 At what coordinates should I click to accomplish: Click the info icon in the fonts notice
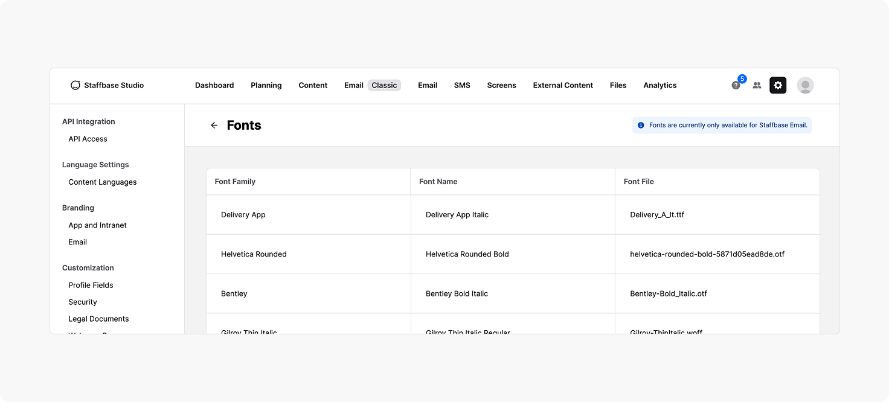point(641,126)
